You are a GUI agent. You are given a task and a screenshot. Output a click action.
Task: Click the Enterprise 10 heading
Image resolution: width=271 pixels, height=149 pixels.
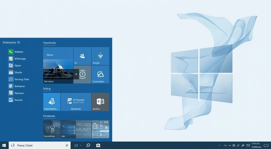pyautogui.click(x=12, y=43)
